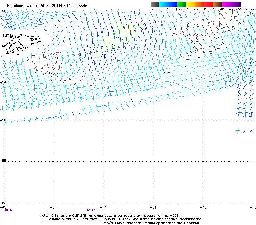Click the '-50' latitude axis label
This screenshot has height=225, width=256.
(3, 11)
